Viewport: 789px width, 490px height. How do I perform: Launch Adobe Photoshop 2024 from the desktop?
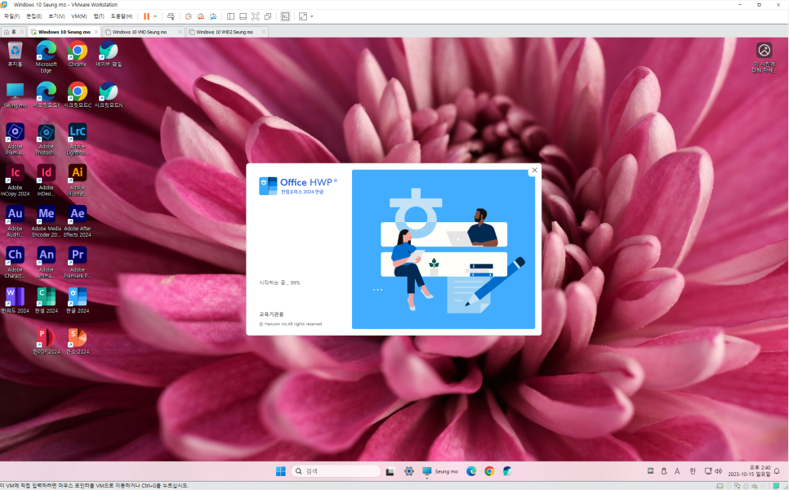(x=46, y=133)
